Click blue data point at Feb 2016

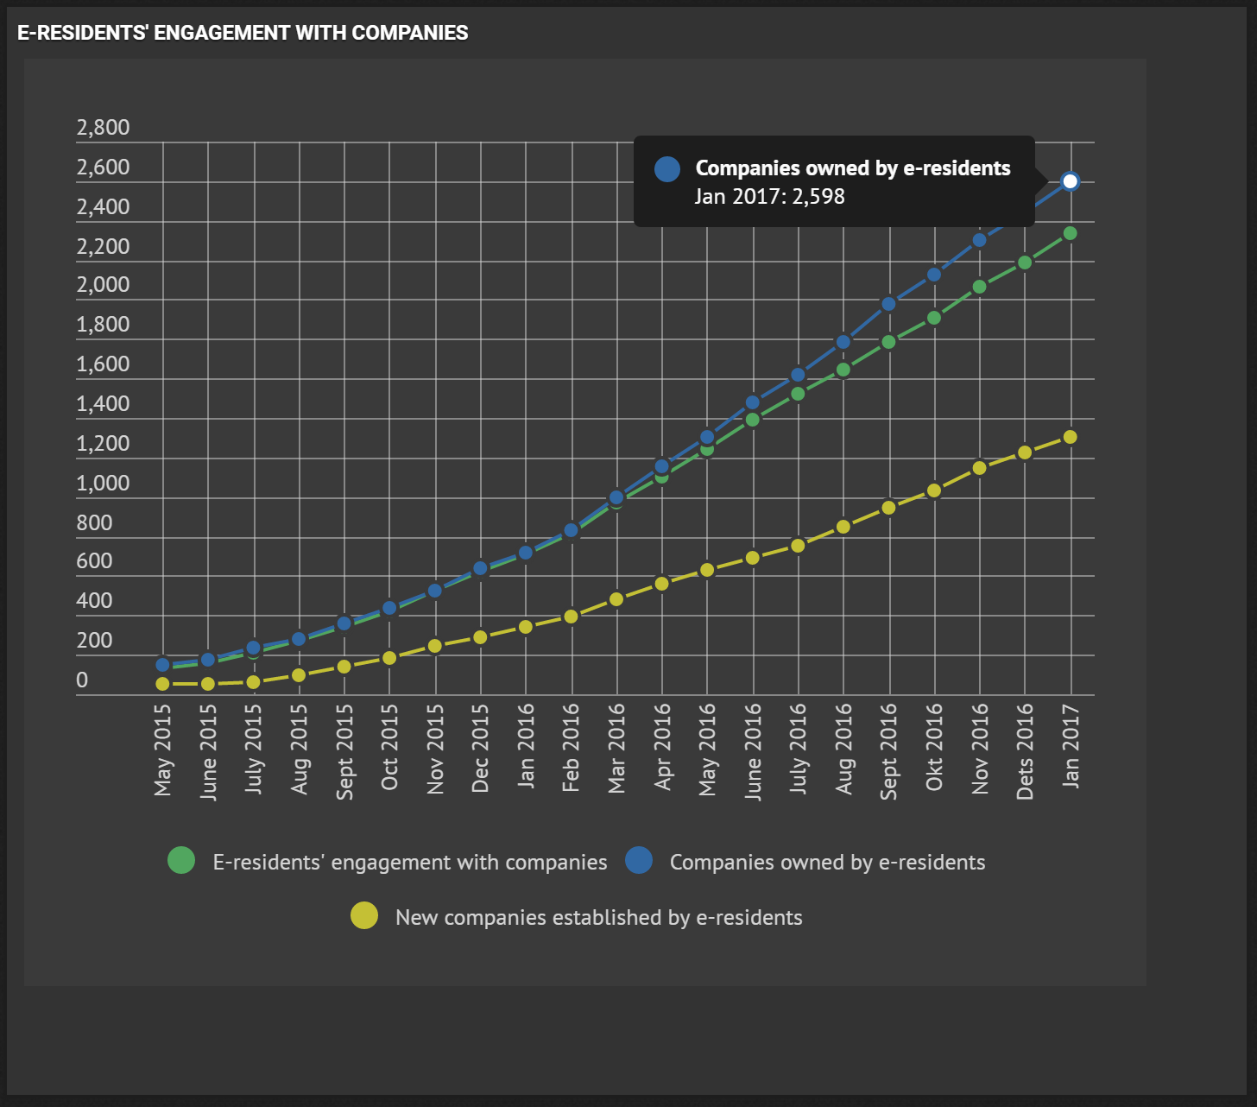click(571, 530)
